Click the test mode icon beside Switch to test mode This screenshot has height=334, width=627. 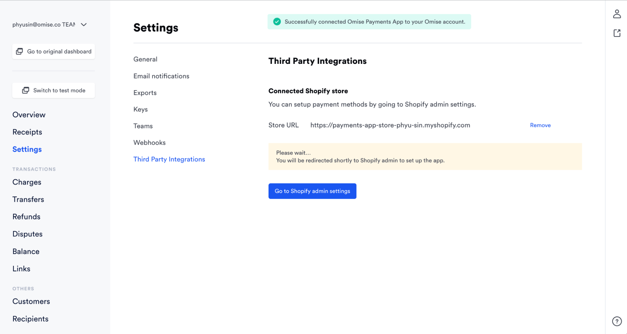click(x=25, y=90)
